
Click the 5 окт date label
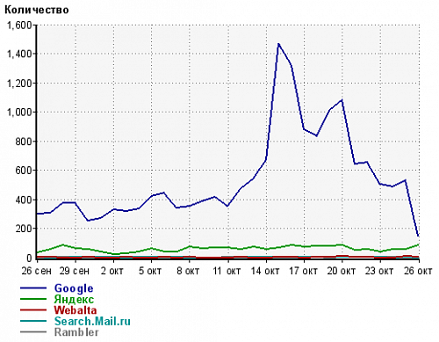[x=150, y=271]
